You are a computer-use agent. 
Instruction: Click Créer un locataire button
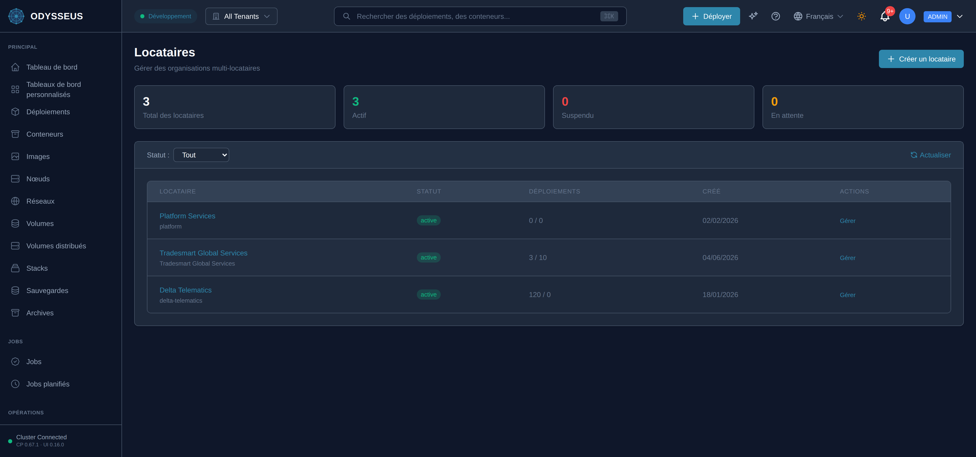click(921, 59)
